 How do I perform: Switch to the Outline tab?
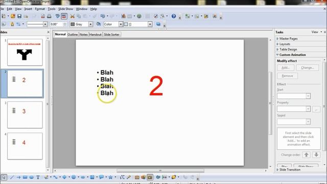(73, 34)
